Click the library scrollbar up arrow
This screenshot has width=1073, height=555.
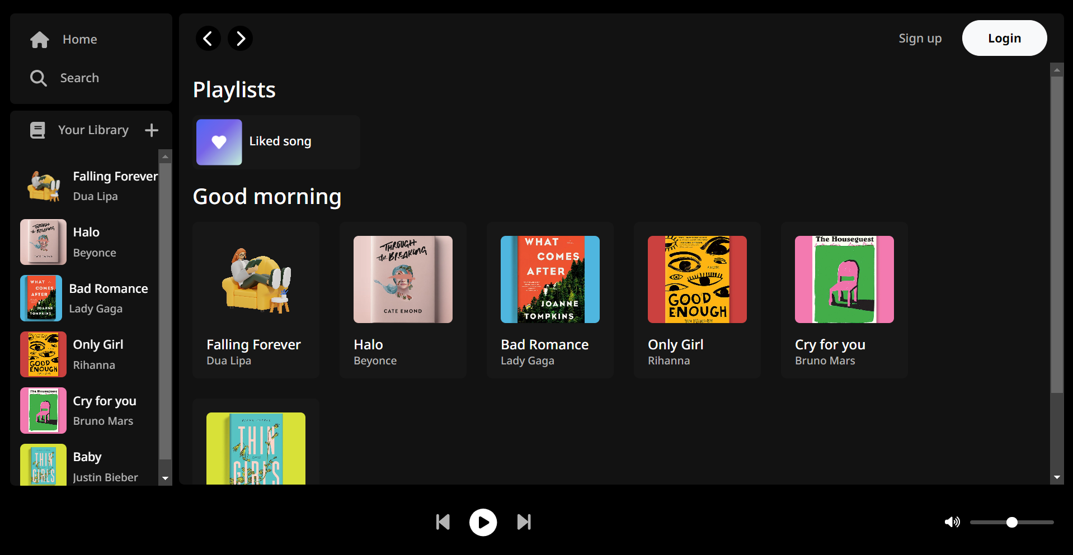click(165, 156)
